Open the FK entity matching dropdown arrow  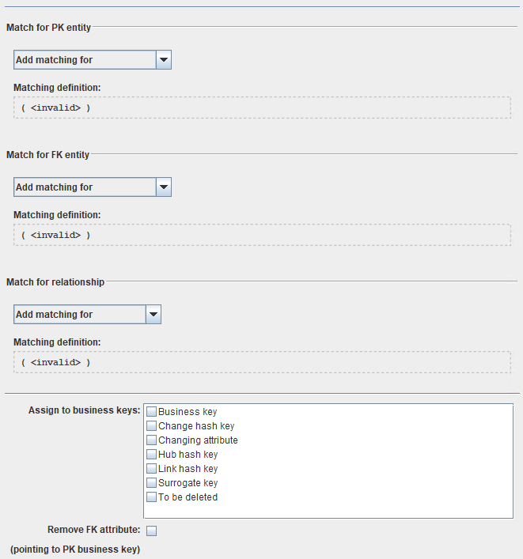coord(163,187)
